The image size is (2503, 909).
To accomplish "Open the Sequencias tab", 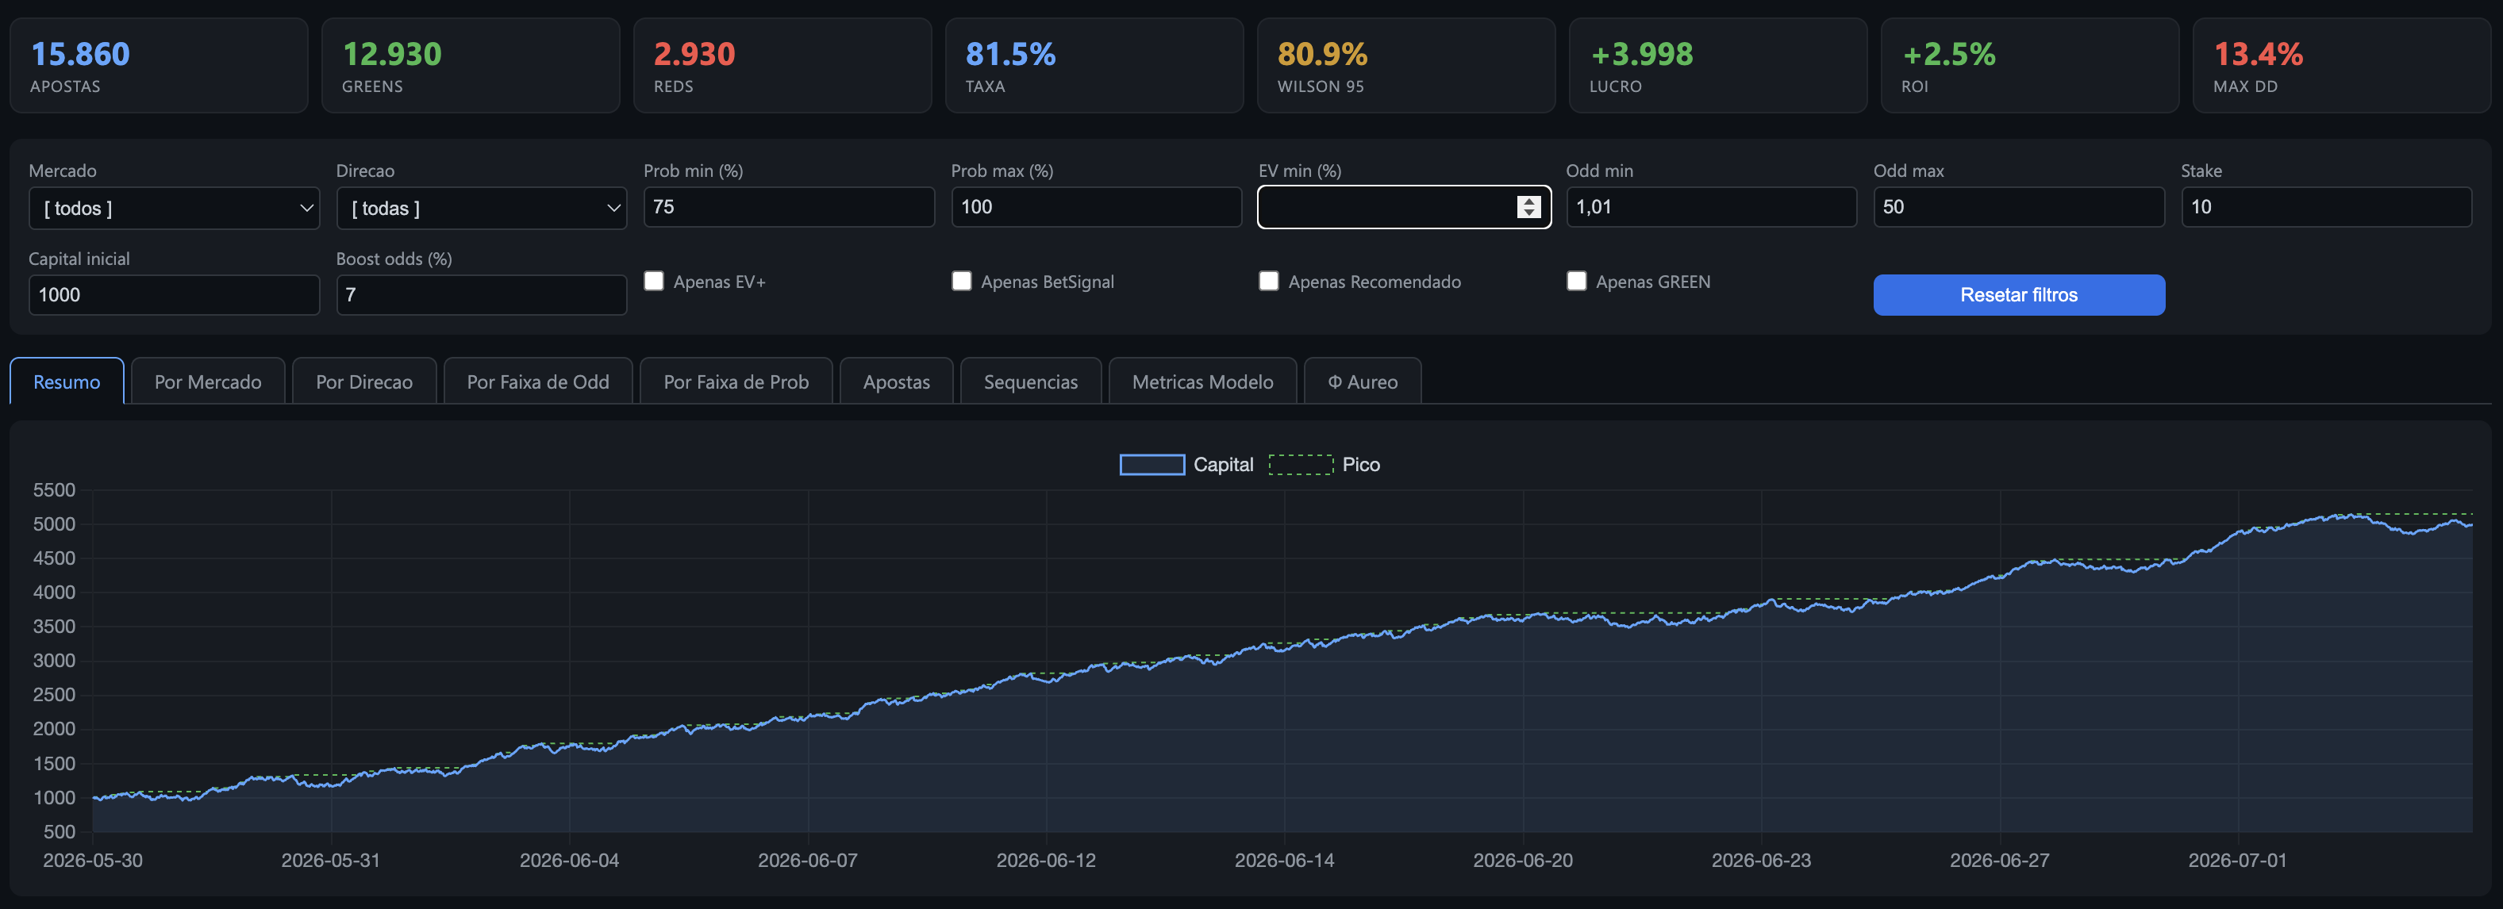I will (x=1031, y=382).
